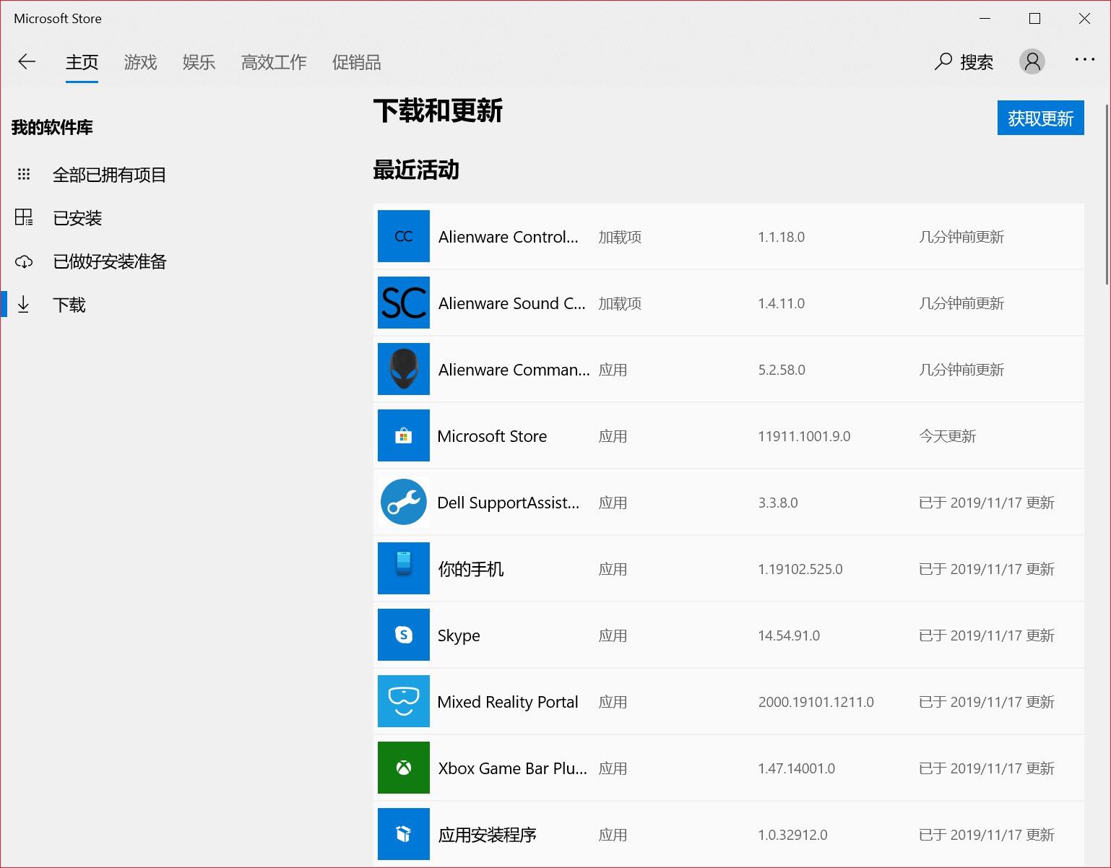This screenshot has width=1111, height=868.
Task: Click version number 1.47.14001.0
Action: click(797, 768)
